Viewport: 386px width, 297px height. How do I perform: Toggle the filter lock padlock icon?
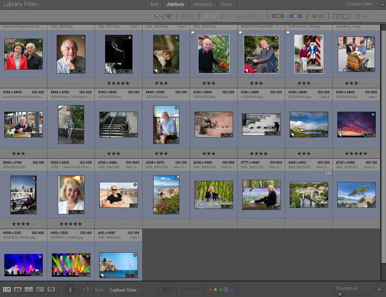pyautogui.click(x=383, y=4)
